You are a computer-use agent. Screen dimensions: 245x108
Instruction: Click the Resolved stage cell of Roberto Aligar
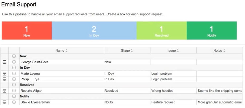point(127,91)
